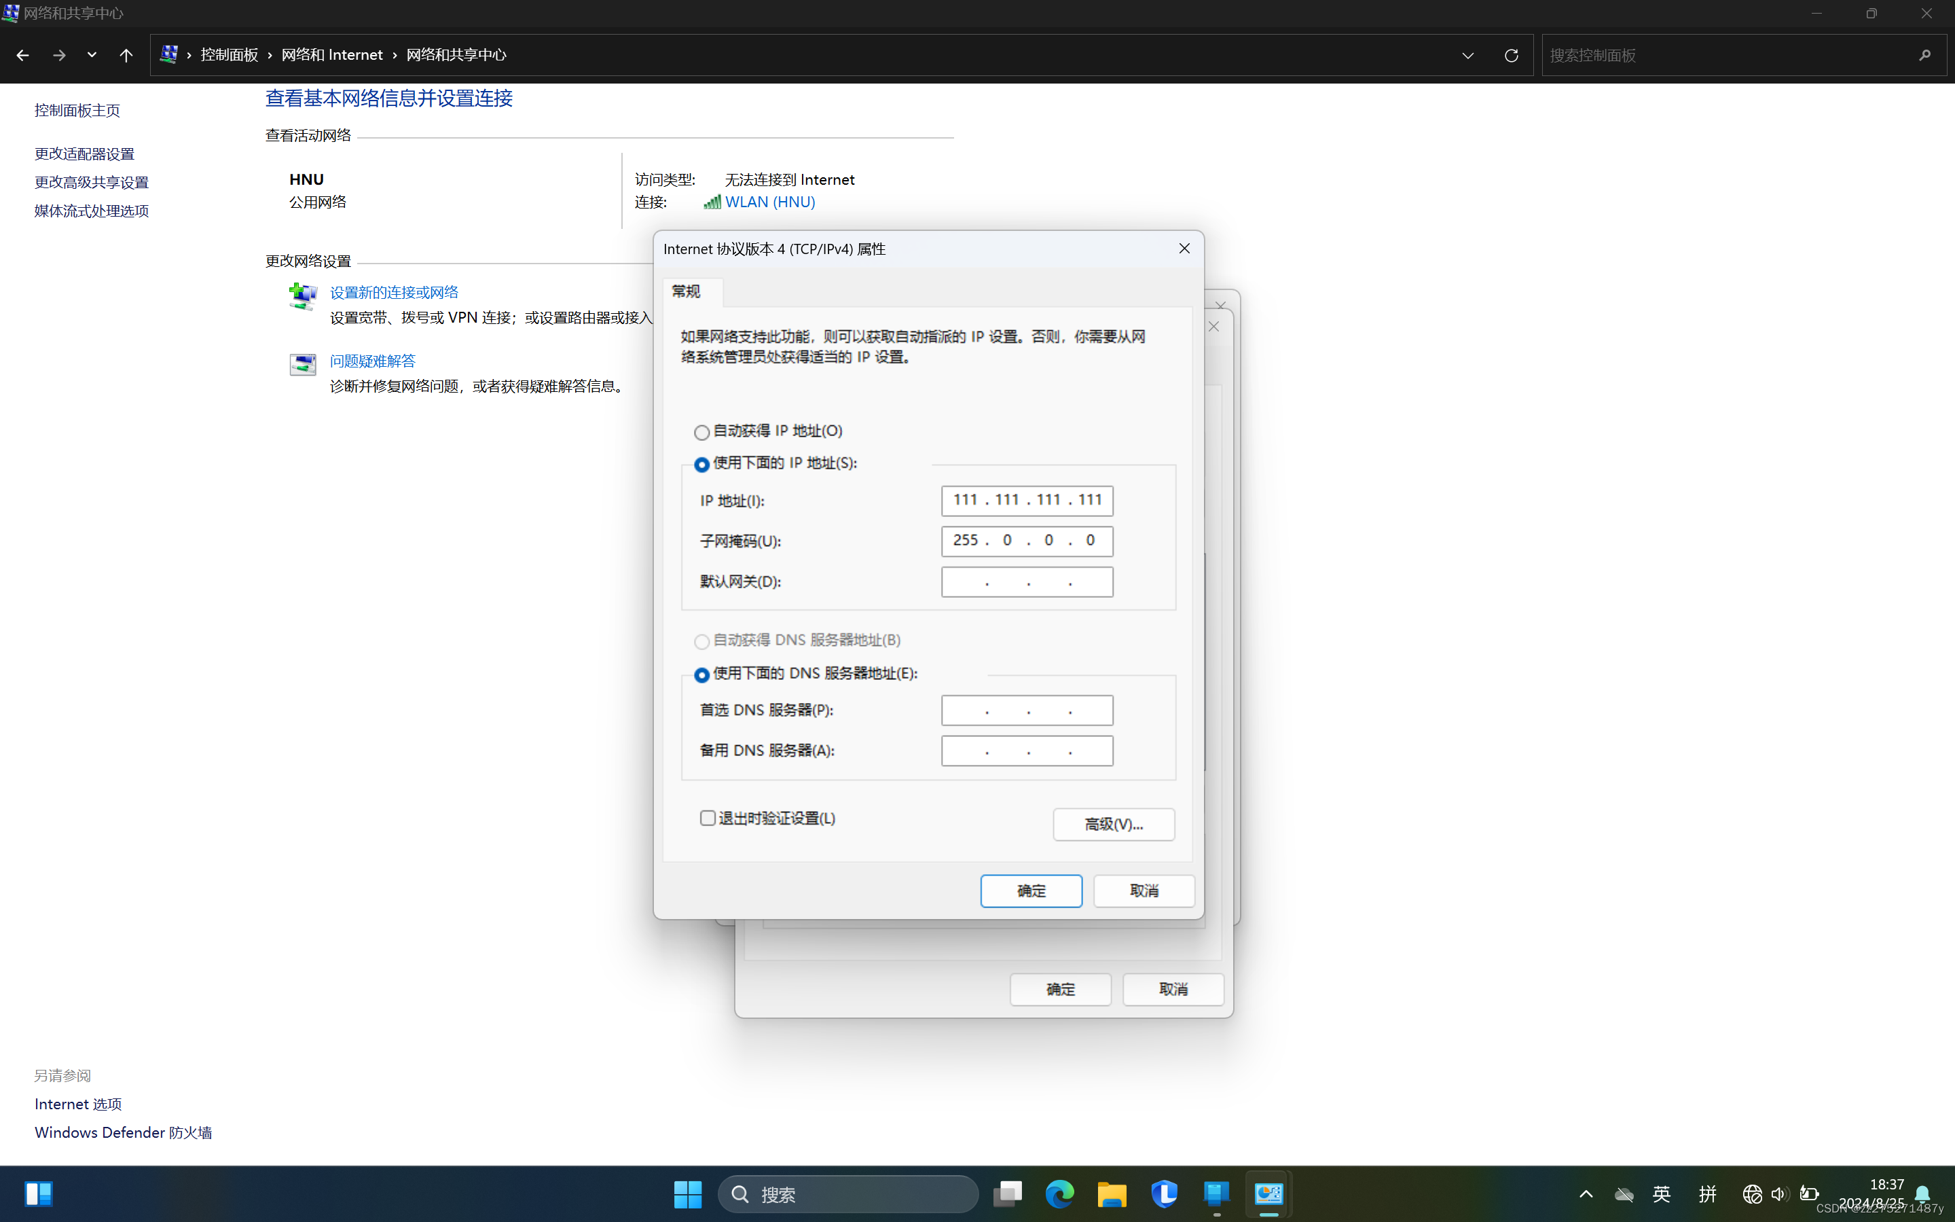1955x1222 pixels.
Task: Enable 退出时验证设置 checkbox
Action: (708, 818)
